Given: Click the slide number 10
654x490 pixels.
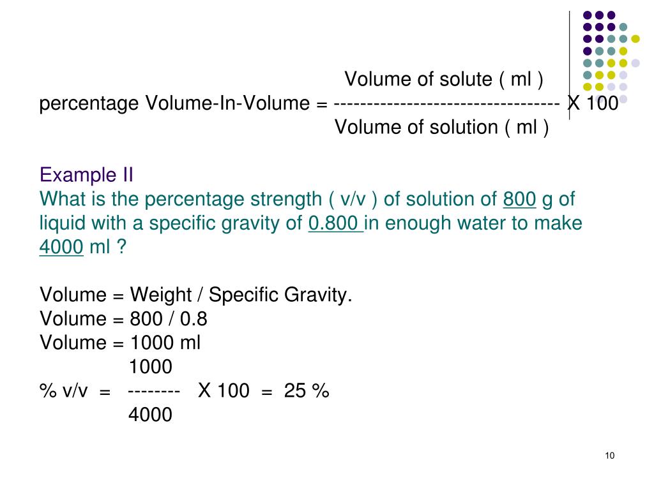Looking at the screenshot, I should [609, 456].
